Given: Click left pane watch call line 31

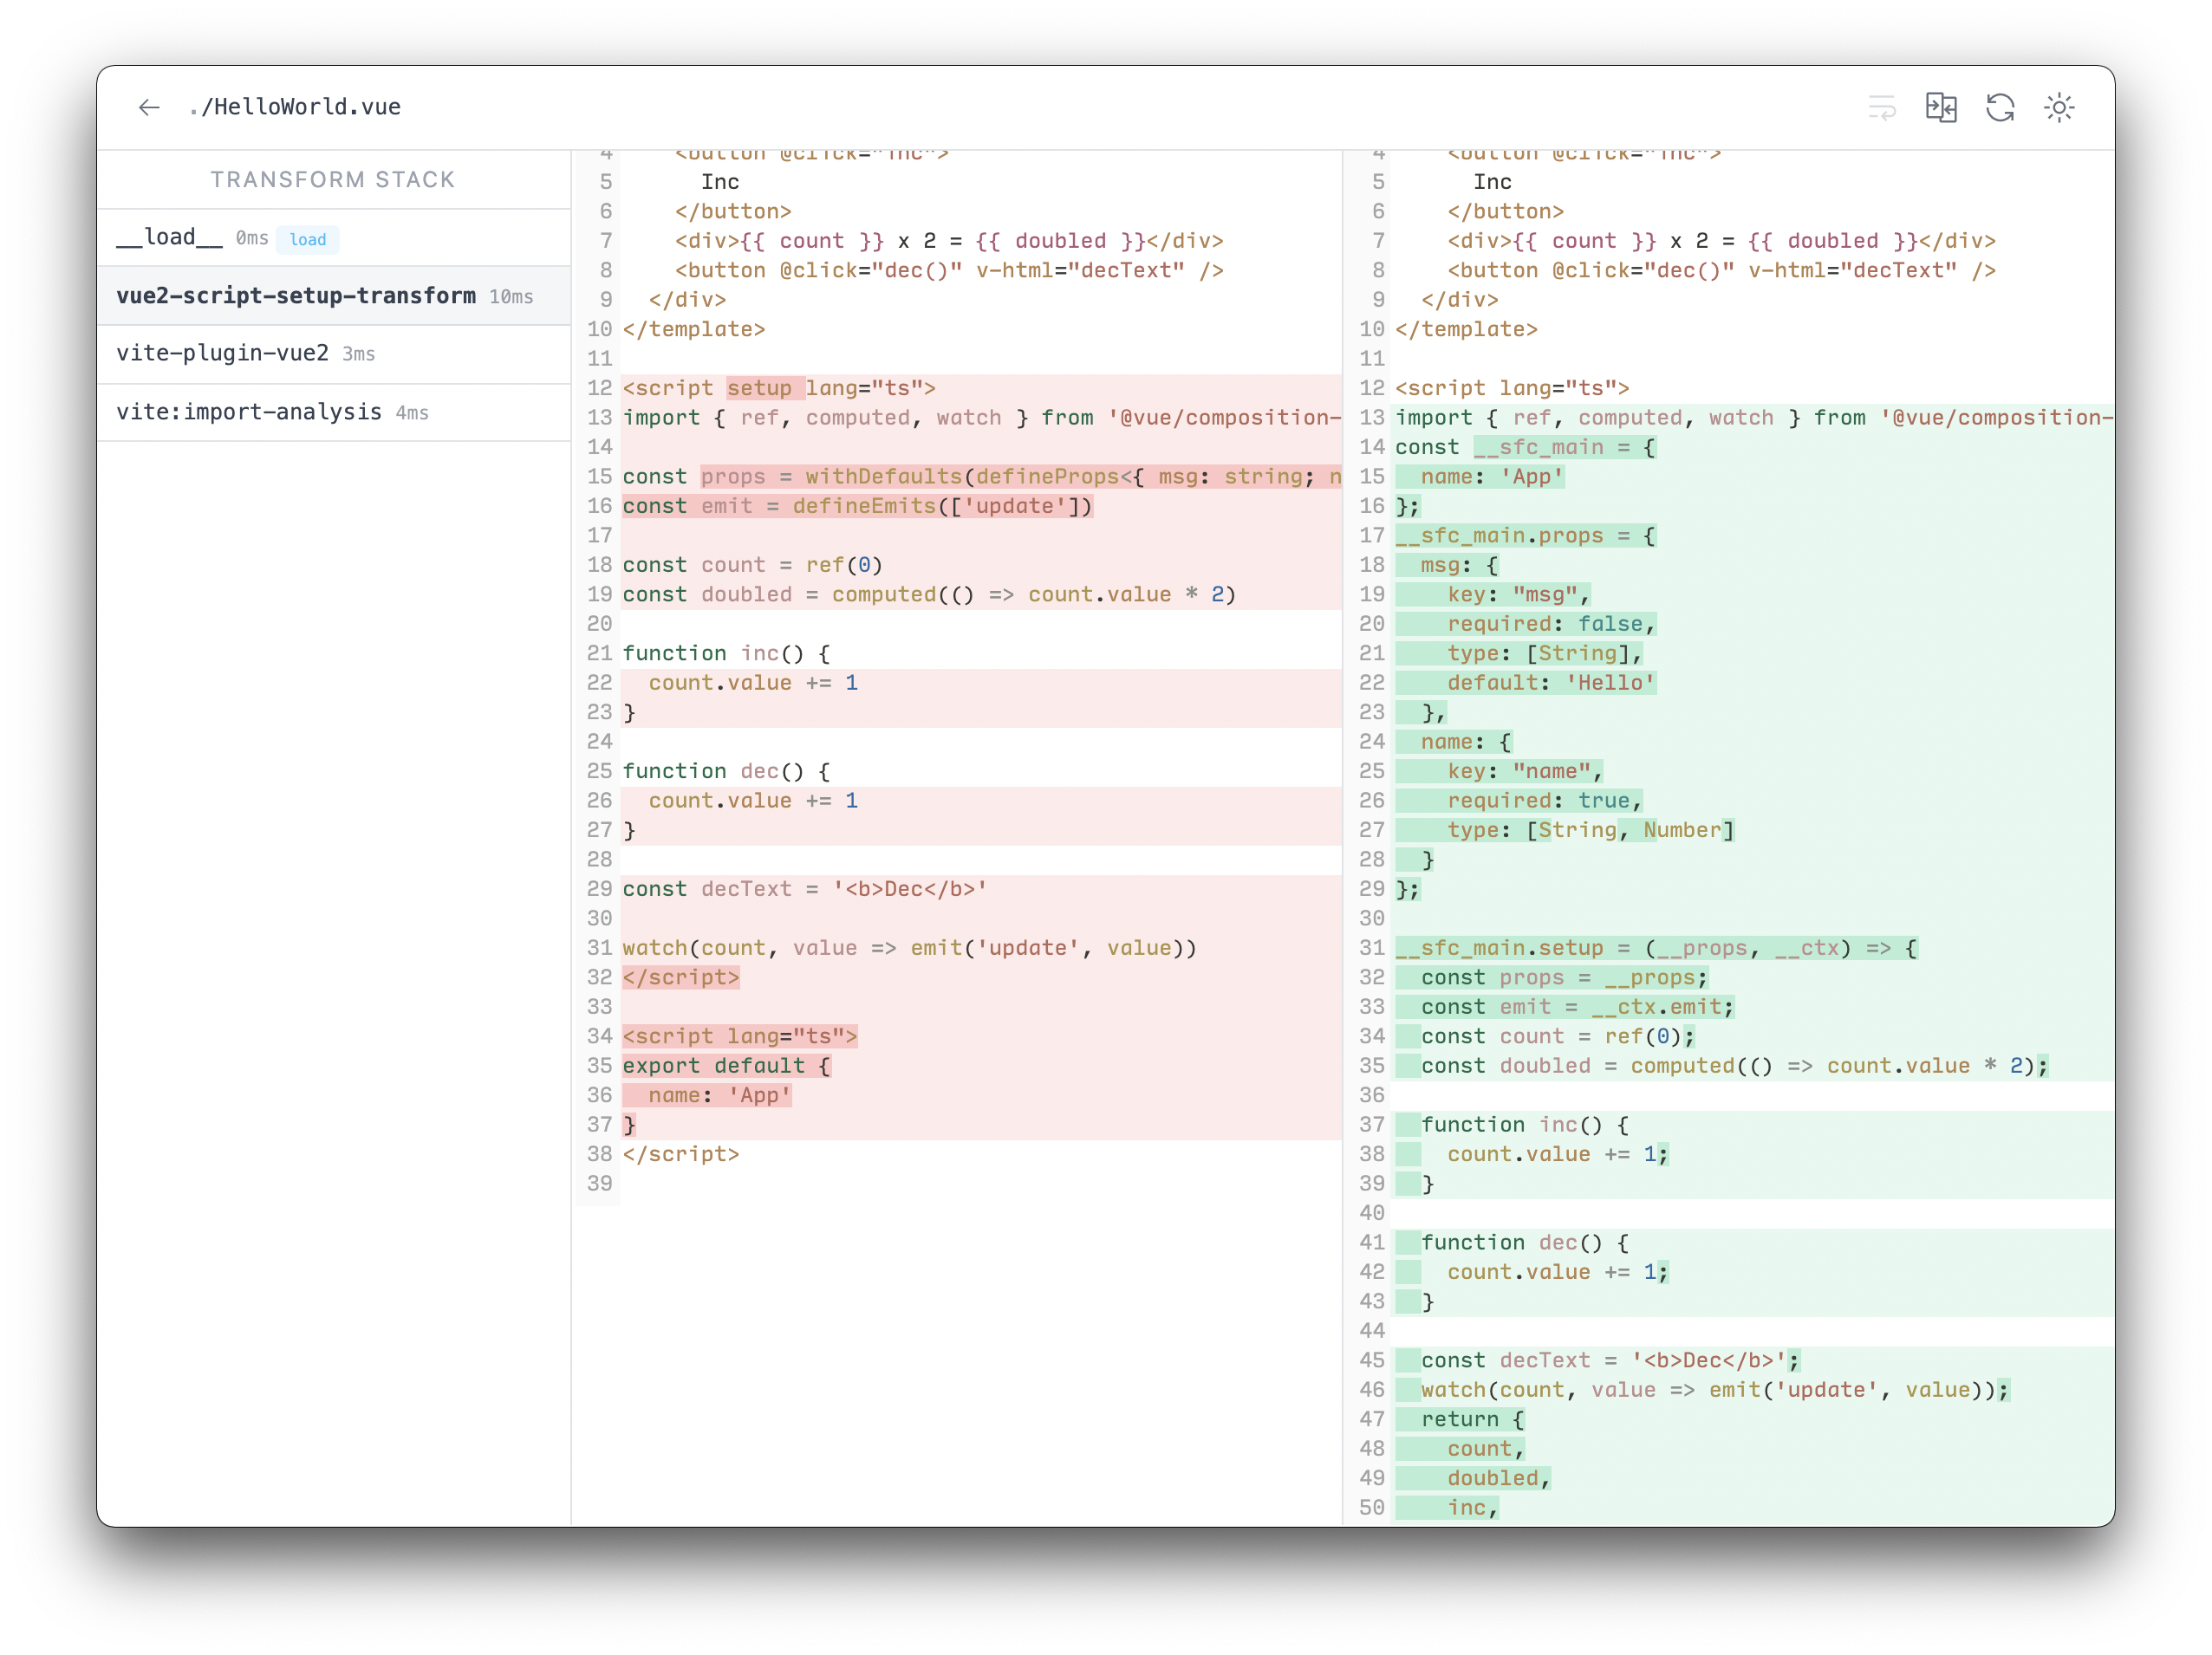Looking at the screenshot, I should 910,949.
